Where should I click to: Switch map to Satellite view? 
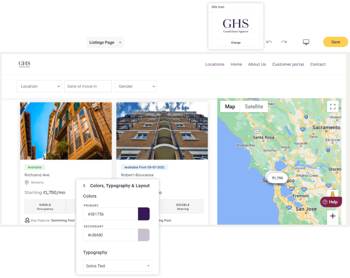[254, 107]
